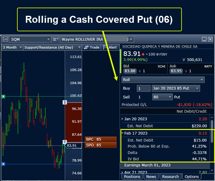The image size is (215, 181).
Task: Collapse the Feb 17 2023 expiration row
Action: click(123, 133)
